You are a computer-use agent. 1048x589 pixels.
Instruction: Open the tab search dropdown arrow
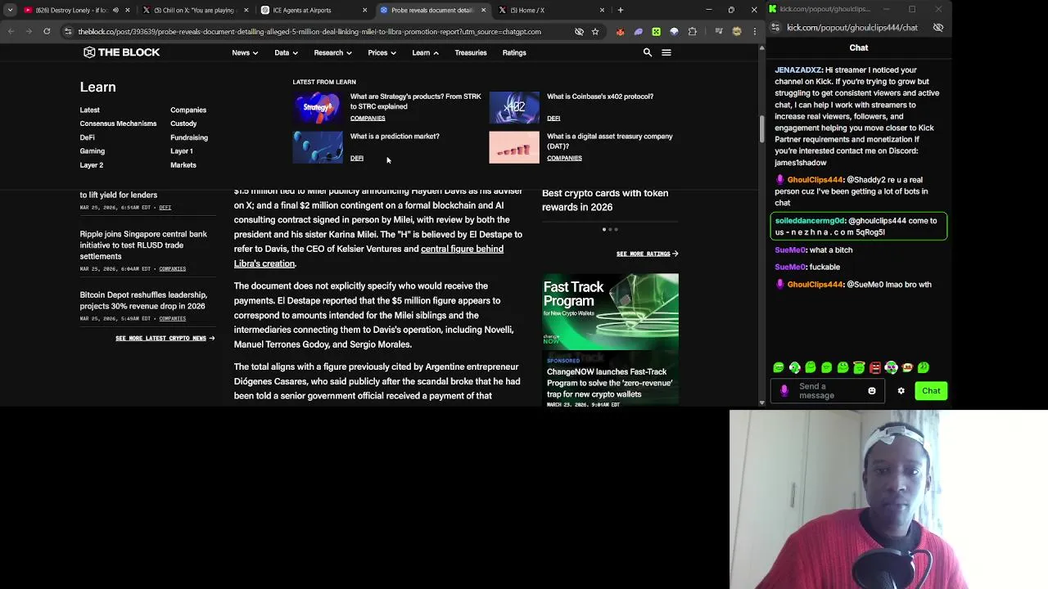click(x=10, y=10)
